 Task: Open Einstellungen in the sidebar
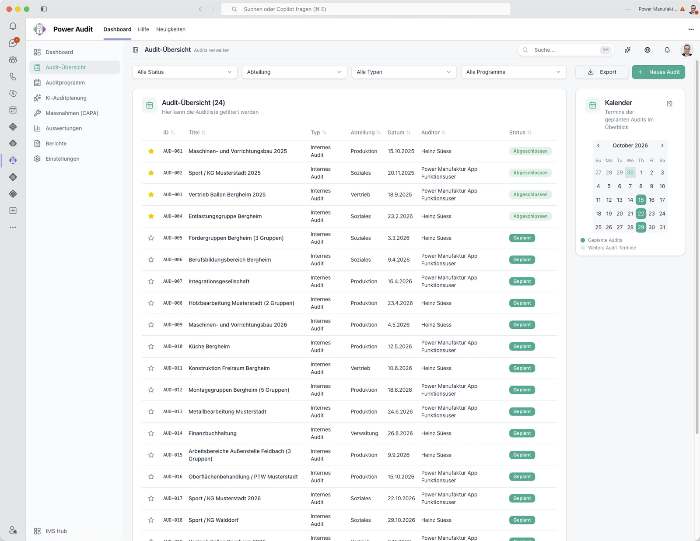(74, 159)
